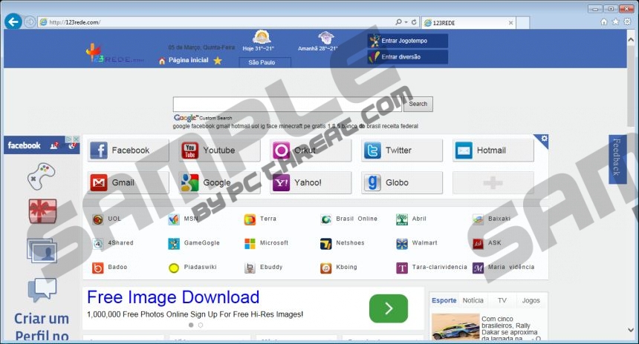Screen dimensions: 639x344
Task: Click the game controller sidebar icon
Action: tap(42, 176)
